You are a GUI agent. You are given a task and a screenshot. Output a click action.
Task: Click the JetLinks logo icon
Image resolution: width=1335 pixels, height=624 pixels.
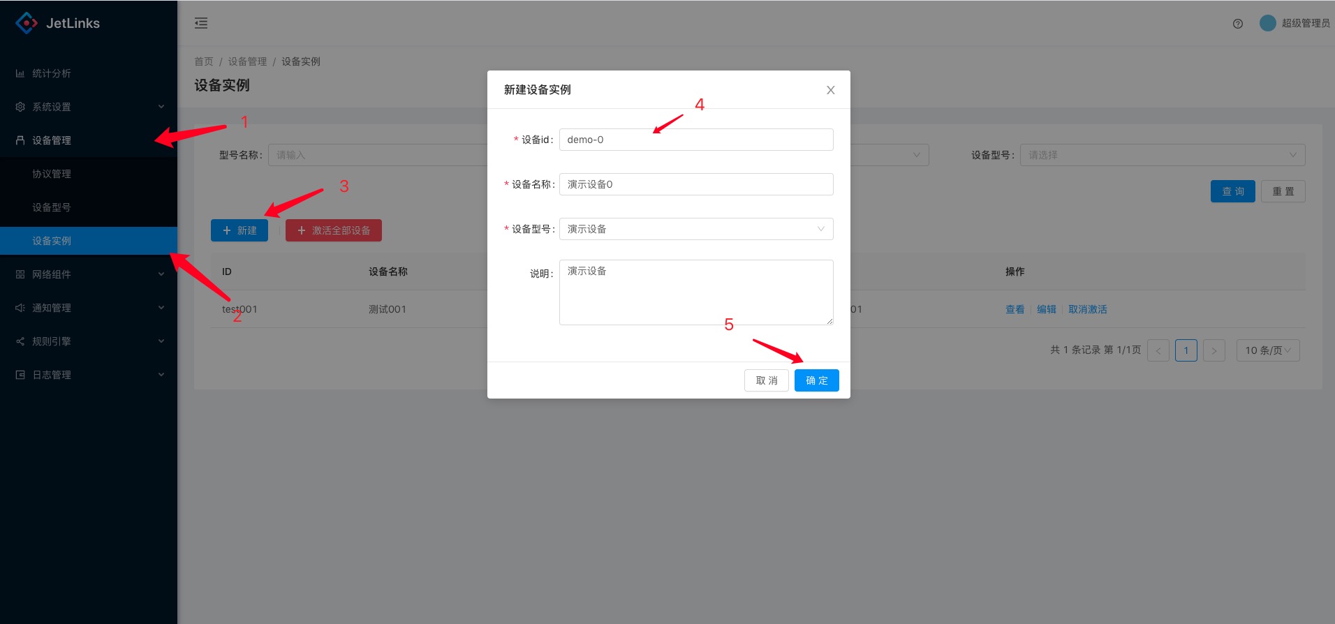(x=27, y=23)
